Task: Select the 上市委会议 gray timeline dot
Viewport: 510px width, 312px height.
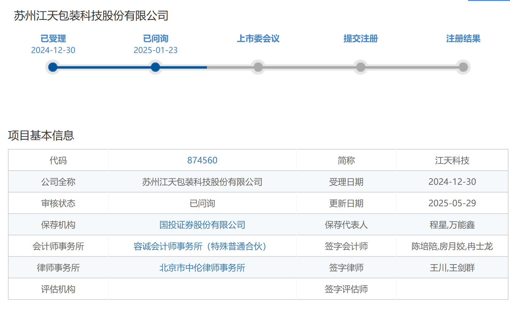Action: click(x=258, y=67)
